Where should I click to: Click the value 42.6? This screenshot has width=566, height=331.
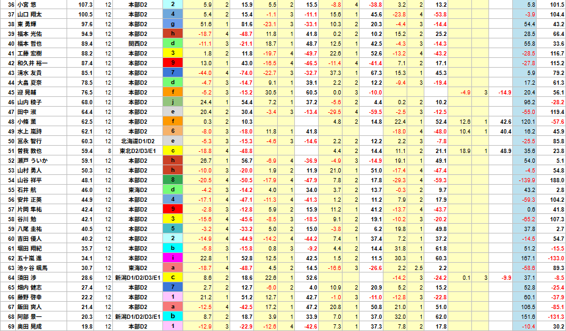506,122
